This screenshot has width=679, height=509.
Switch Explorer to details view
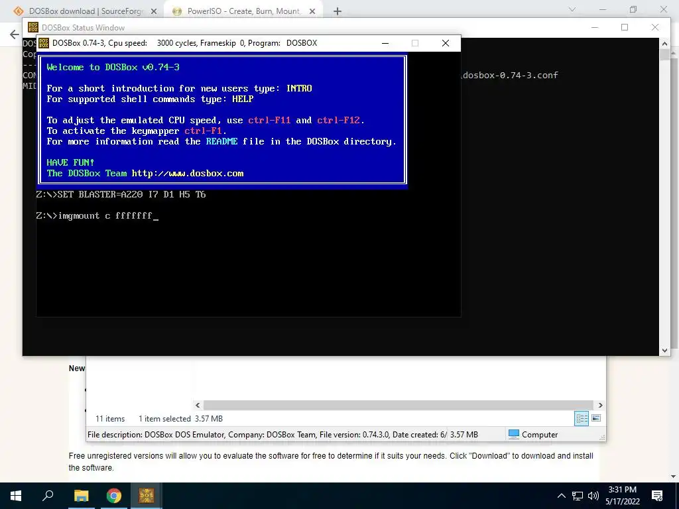pos(582,418)
